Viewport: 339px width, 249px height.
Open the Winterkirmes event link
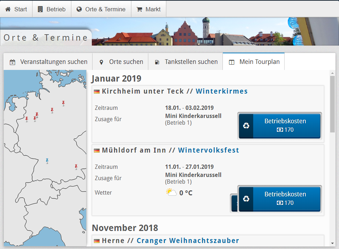click(222, 91)
